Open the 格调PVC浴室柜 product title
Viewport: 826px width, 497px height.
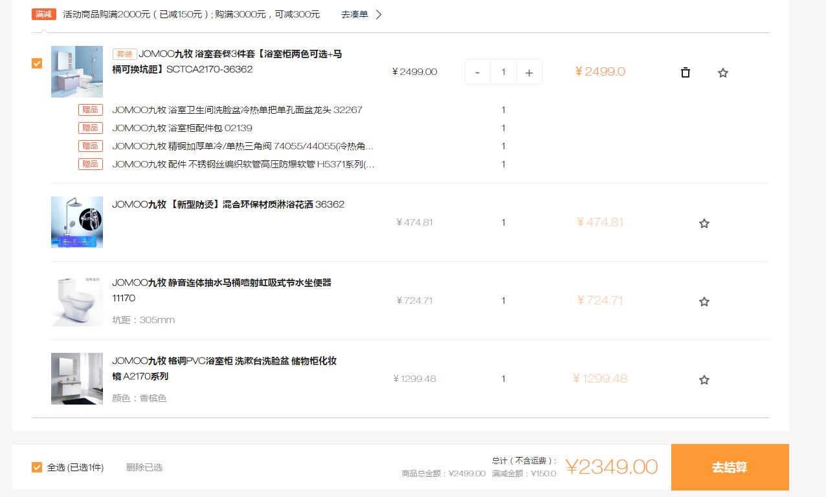[x=225, y=368]
